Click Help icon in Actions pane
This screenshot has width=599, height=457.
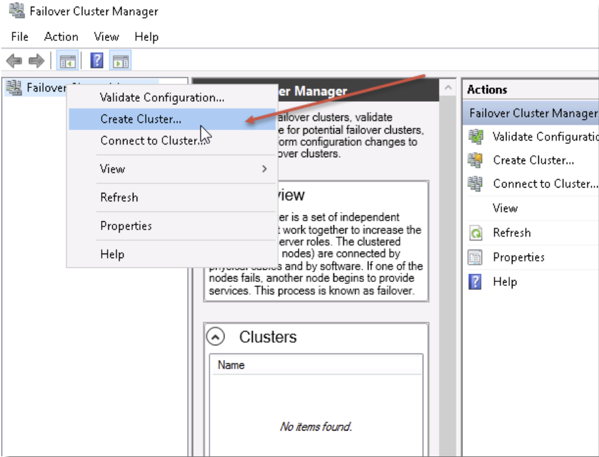coord(475,281)
